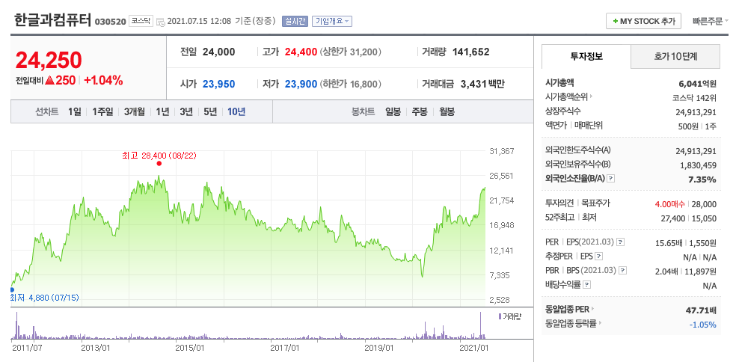Select the 5년 line chart period
Image resolution: width=736 pixels, height=362 pixels.
[x=210, y=111]
